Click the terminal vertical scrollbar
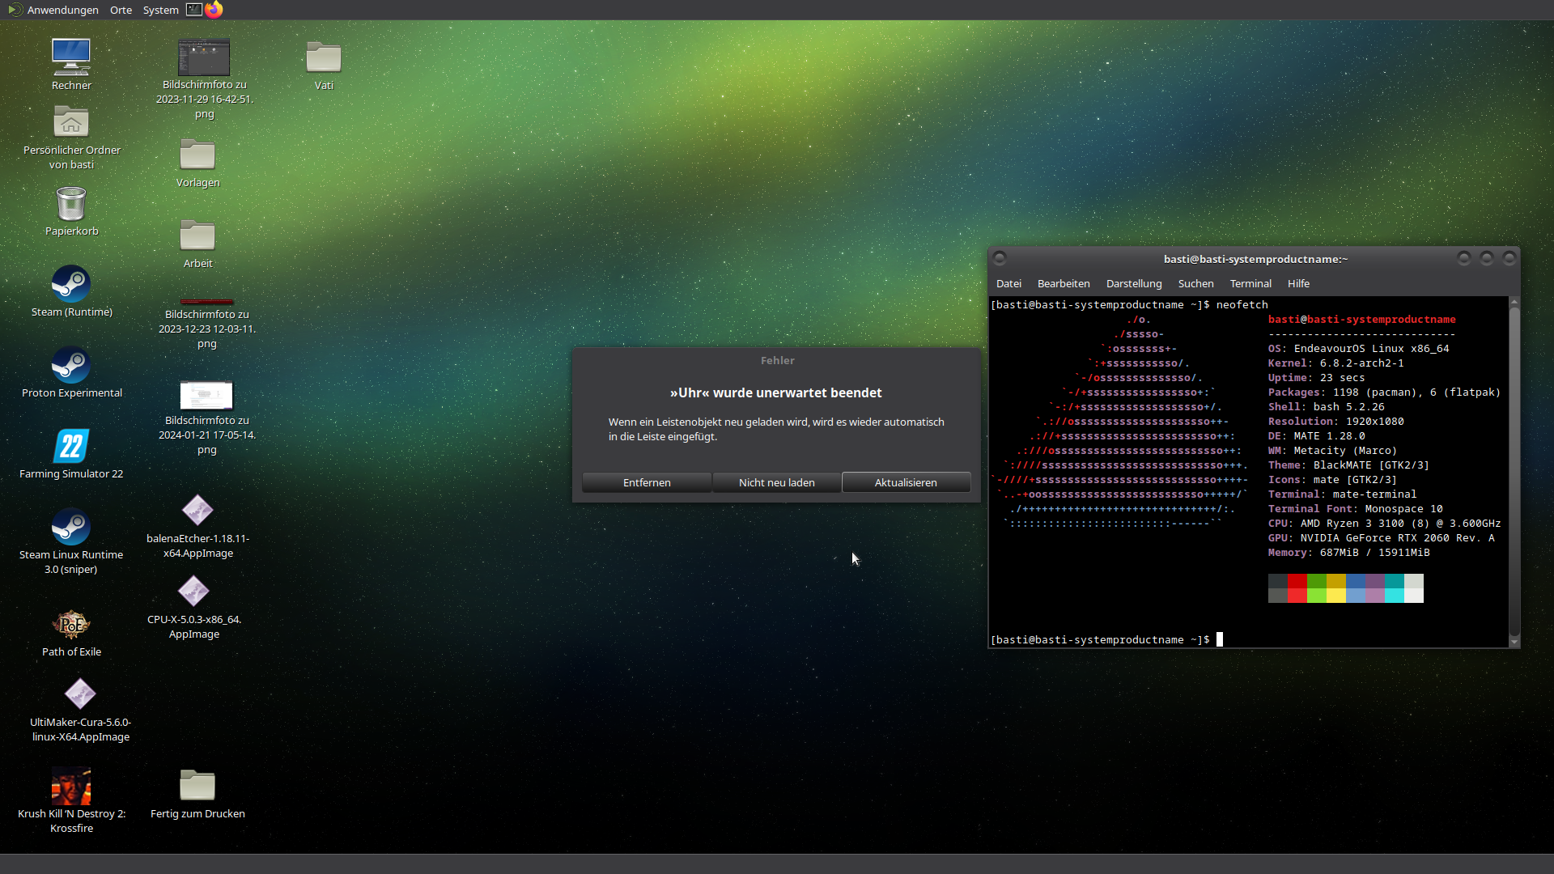This screenshot has width=1554, height=874. coord(1514,469)
